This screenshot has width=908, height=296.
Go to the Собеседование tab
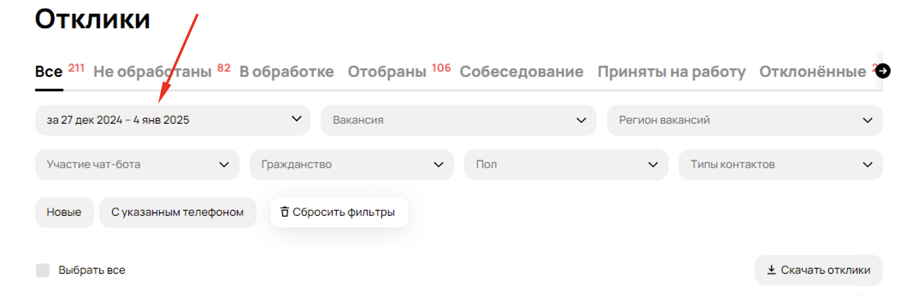521,72
